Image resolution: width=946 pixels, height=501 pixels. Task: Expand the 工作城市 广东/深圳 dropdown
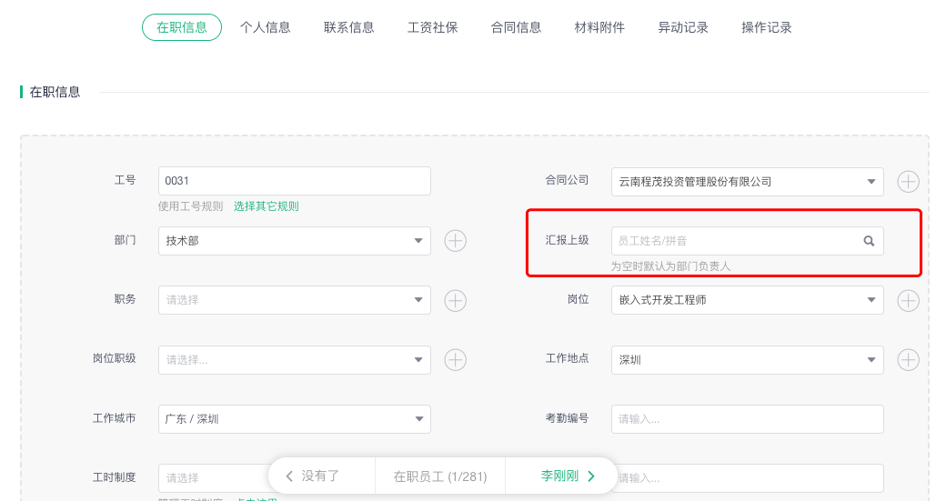(295, 419)
